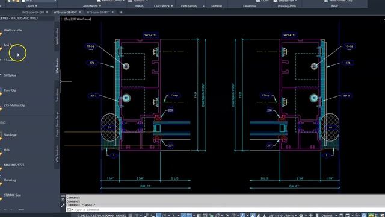Click the Hatch panel label

[x=139, y=6]
